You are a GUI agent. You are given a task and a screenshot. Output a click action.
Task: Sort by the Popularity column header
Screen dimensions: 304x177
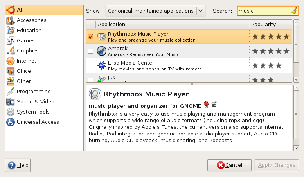pos(270,24)
